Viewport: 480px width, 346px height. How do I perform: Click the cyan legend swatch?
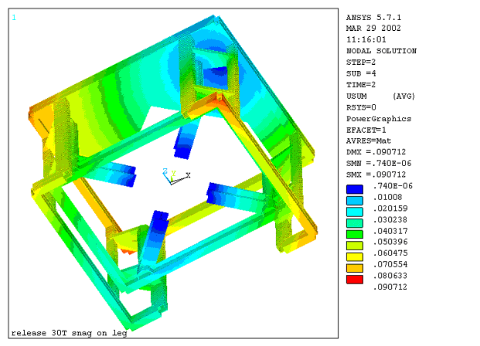(355, 212)
